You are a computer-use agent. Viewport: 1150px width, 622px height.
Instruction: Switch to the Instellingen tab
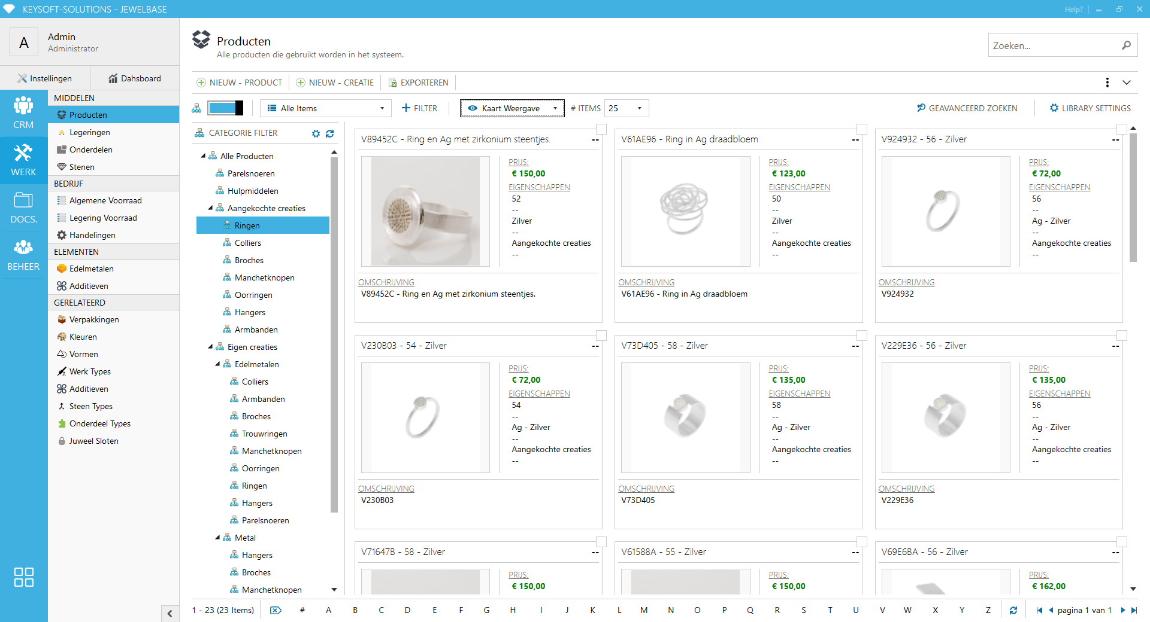[45, 78]
